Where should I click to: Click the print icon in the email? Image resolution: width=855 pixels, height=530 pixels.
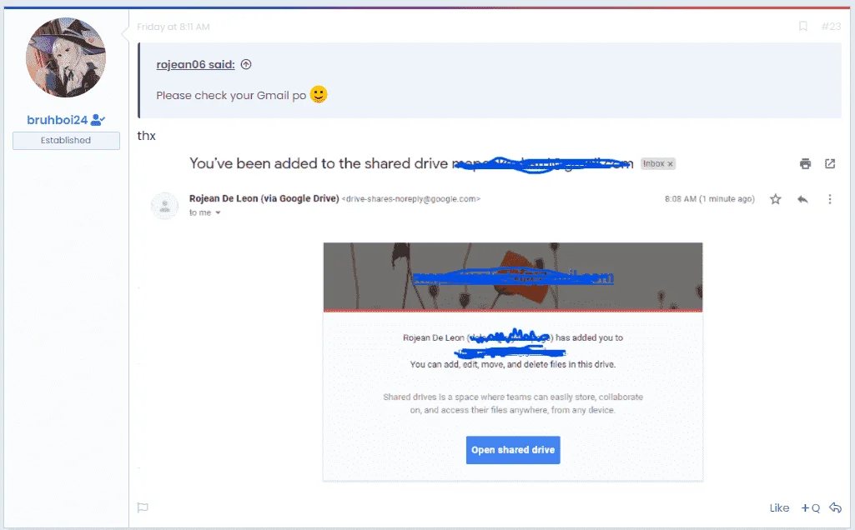click(x=805, y=163)
